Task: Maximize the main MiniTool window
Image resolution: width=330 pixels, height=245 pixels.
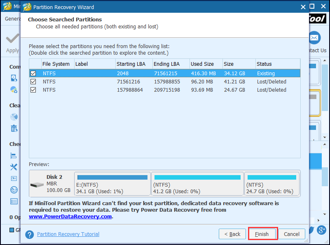Action: [x=312, y=6]
